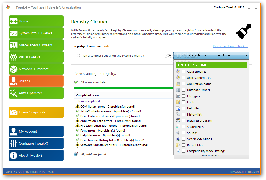
Task: Tick the Sounds checkbox
Action: click(x=184, y=133)
